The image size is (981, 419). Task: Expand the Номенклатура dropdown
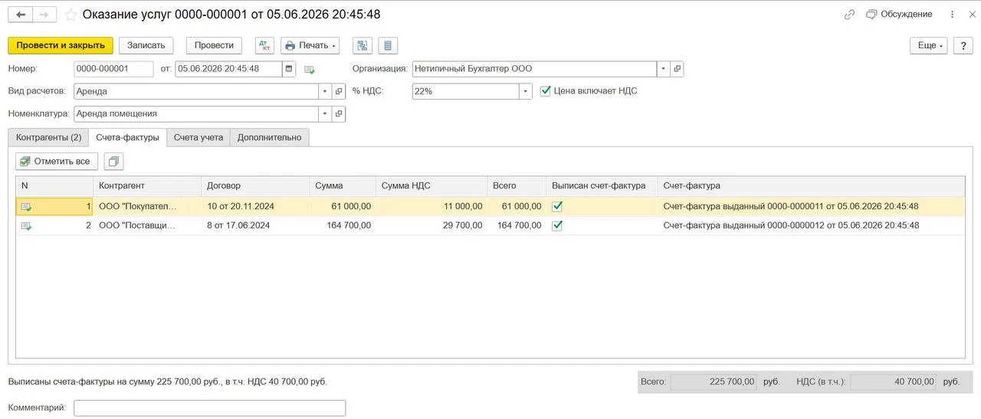(x=326, y=113)
